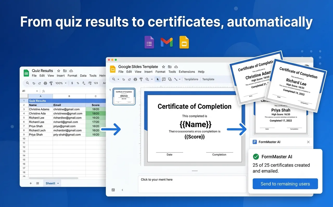Image resolution: width=333 pixels, height=207 pixels.
Task: Select slide 1 thumbnail in the filmstrip
Action: (x=124, y=96)
